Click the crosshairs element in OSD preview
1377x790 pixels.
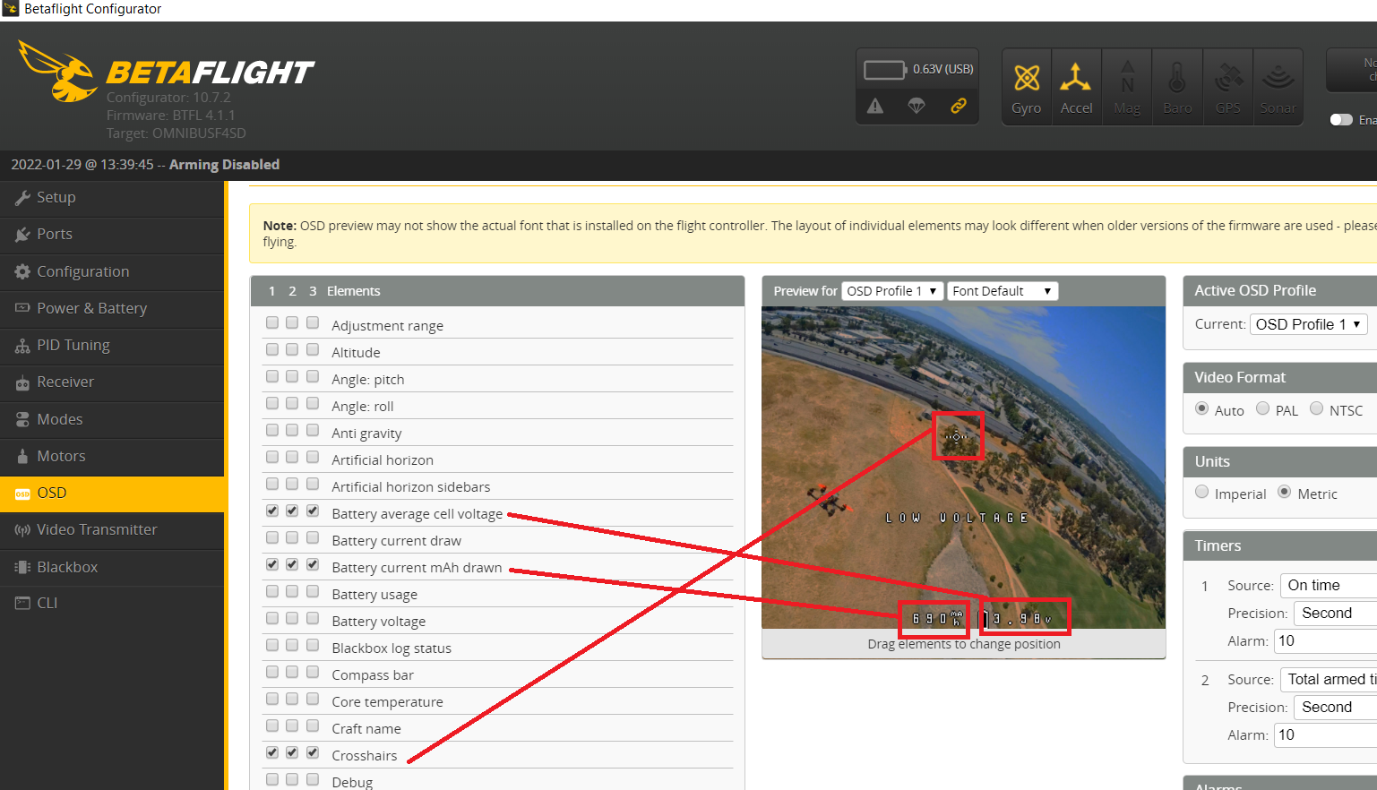957,436
